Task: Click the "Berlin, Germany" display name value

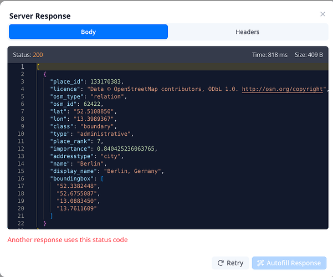Action: pos(132,171)
